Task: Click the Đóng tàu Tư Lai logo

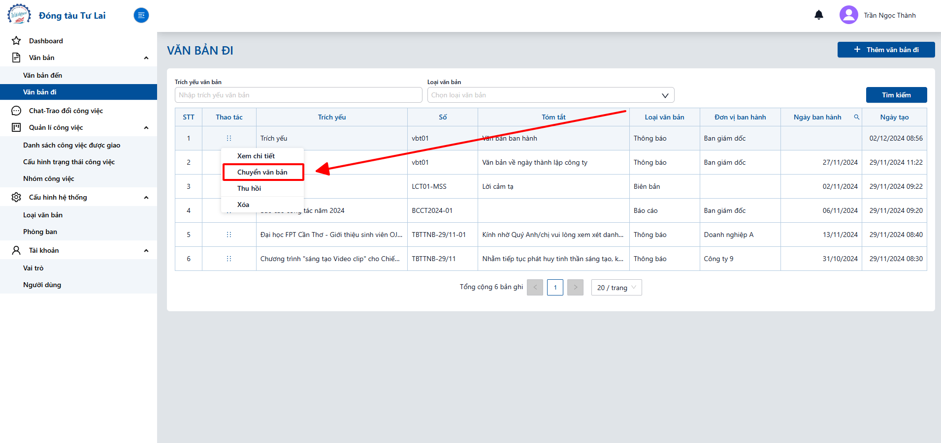Action: click(19, 15)
